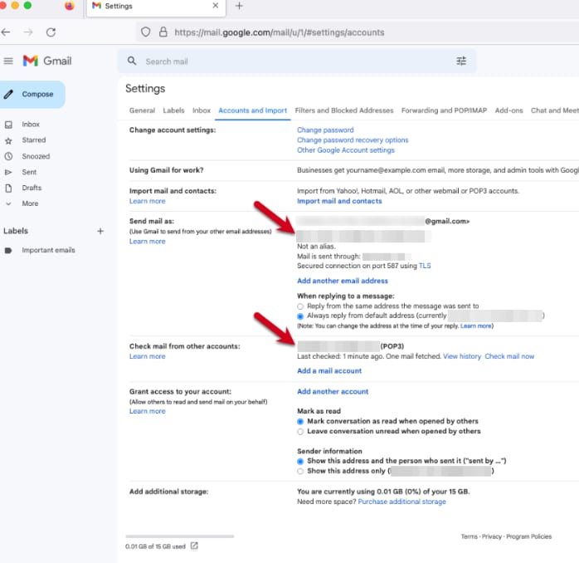Reload the page with refresh icon
This screenshot has height=563, width=579.
(x=51, y=32)
